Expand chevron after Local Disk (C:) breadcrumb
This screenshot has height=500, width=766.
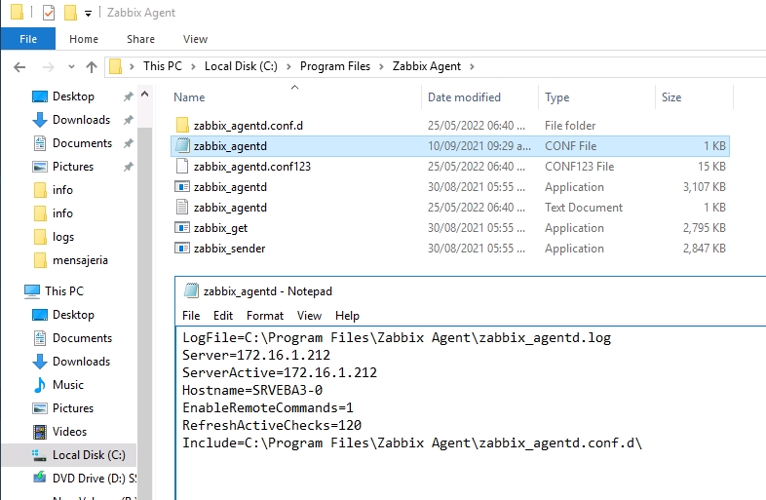coord(288,66)
